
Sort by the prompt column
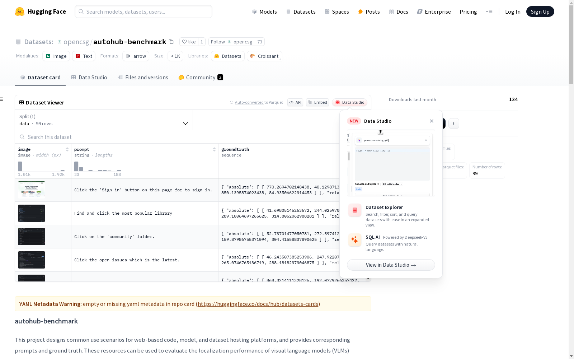(x=214, y=149)
